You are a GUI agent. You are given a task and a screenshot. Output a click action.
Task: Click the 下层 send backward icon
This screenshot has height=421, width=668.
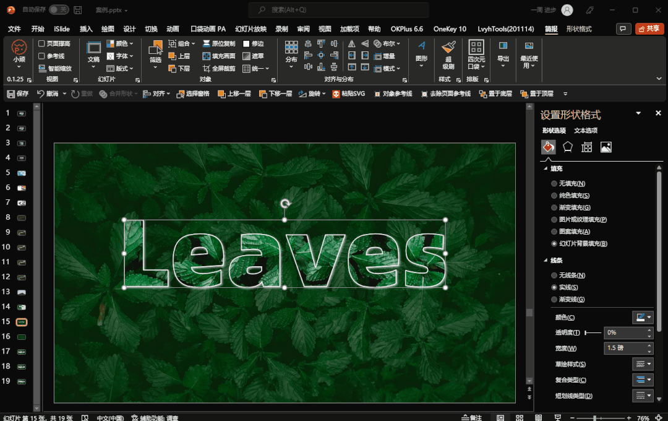[172, 68]
